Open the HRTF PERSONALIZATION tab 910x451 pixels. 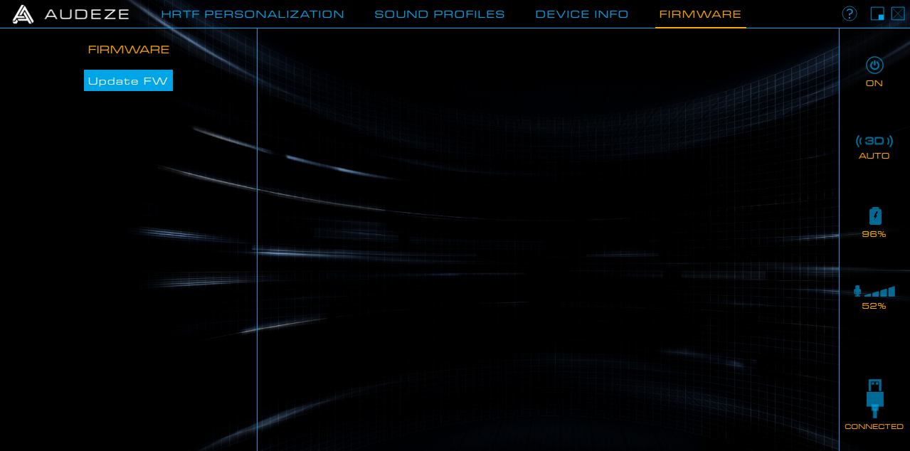[x=253, y=14]
